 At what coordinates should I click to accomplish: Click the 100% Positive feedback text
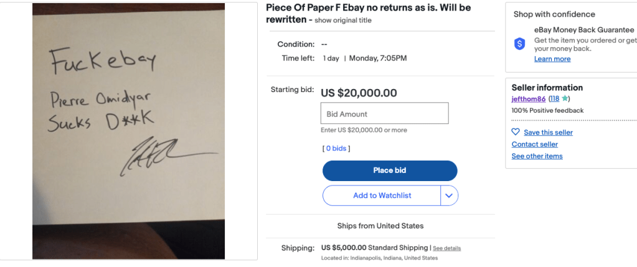pyautogui.click(x=547, y=111)
